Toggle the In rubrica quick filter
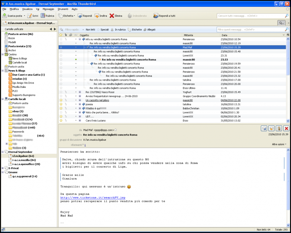Screen dimensions: 291x233 tap(118, 30)
